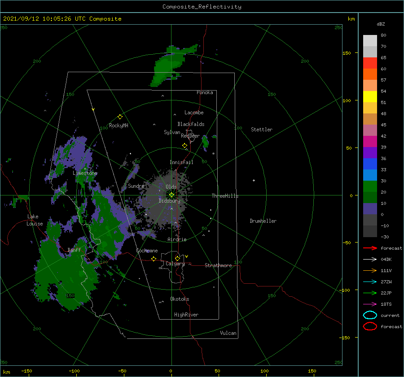Image resolution: width=404 pixels, height=377 pixels.
Task: Click the Ponoka label
Action: pos(205,92)
